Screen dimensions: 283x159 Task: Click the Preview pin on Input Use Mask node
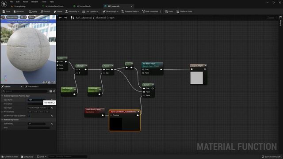point(111,115)
